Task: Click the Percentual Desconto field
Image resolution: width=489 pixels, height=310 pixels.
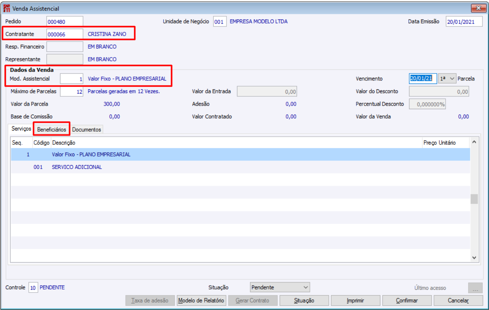Action: click(427, 104)
